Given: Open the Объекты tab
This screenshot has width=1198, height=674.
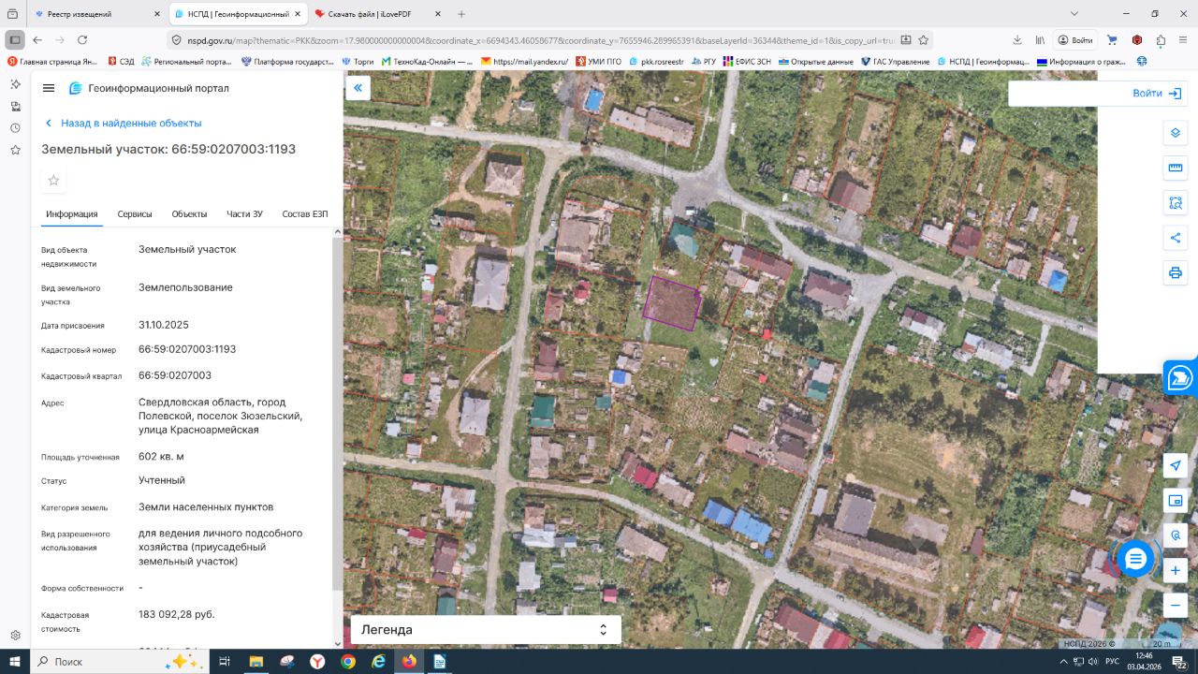Looking at the screenshot, I should 189,214.
